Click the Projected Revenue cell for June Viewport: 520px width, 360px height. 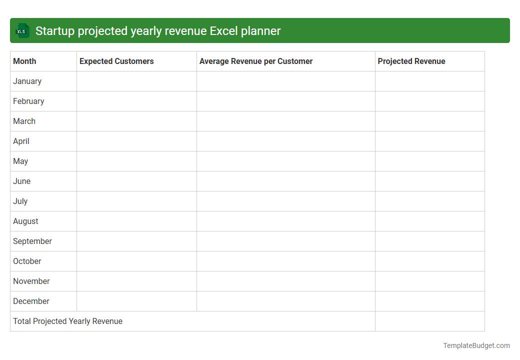click(429, 181)
